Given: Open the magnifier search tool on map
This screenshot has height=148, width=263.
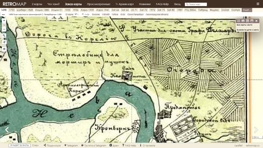Looking at the screenshot, I should tap(4, 36).
